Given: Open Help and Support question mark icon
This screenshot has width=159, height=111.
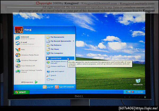Looking at the screenshot, I should click(x=48, y=71).
